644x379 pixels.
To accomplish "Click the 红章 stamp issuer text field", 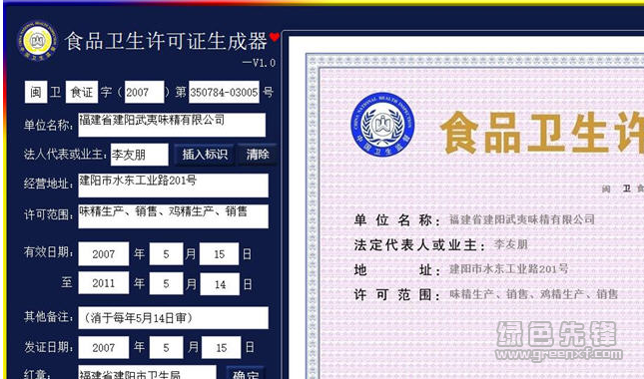I will 147,372.
